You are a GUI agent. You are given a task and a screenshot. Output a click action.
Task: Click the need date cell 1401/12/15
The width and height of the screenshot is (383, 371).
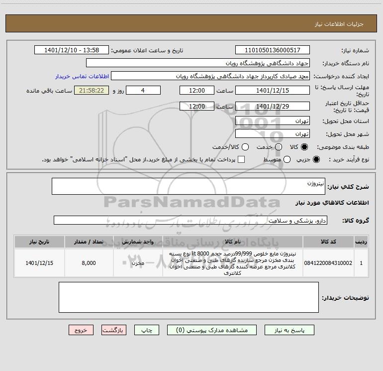[x=39, y=263]
